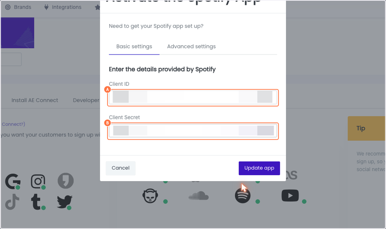Image resolution: width=386 pixels, height=229 pixels.
Task: Click the Instagram icon
Action: pos(38,181)
